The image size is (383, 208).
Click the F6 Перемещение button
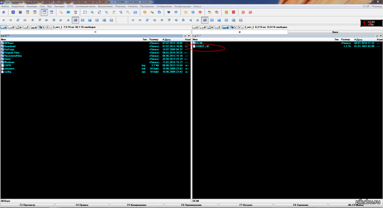(x=191, y=205)
